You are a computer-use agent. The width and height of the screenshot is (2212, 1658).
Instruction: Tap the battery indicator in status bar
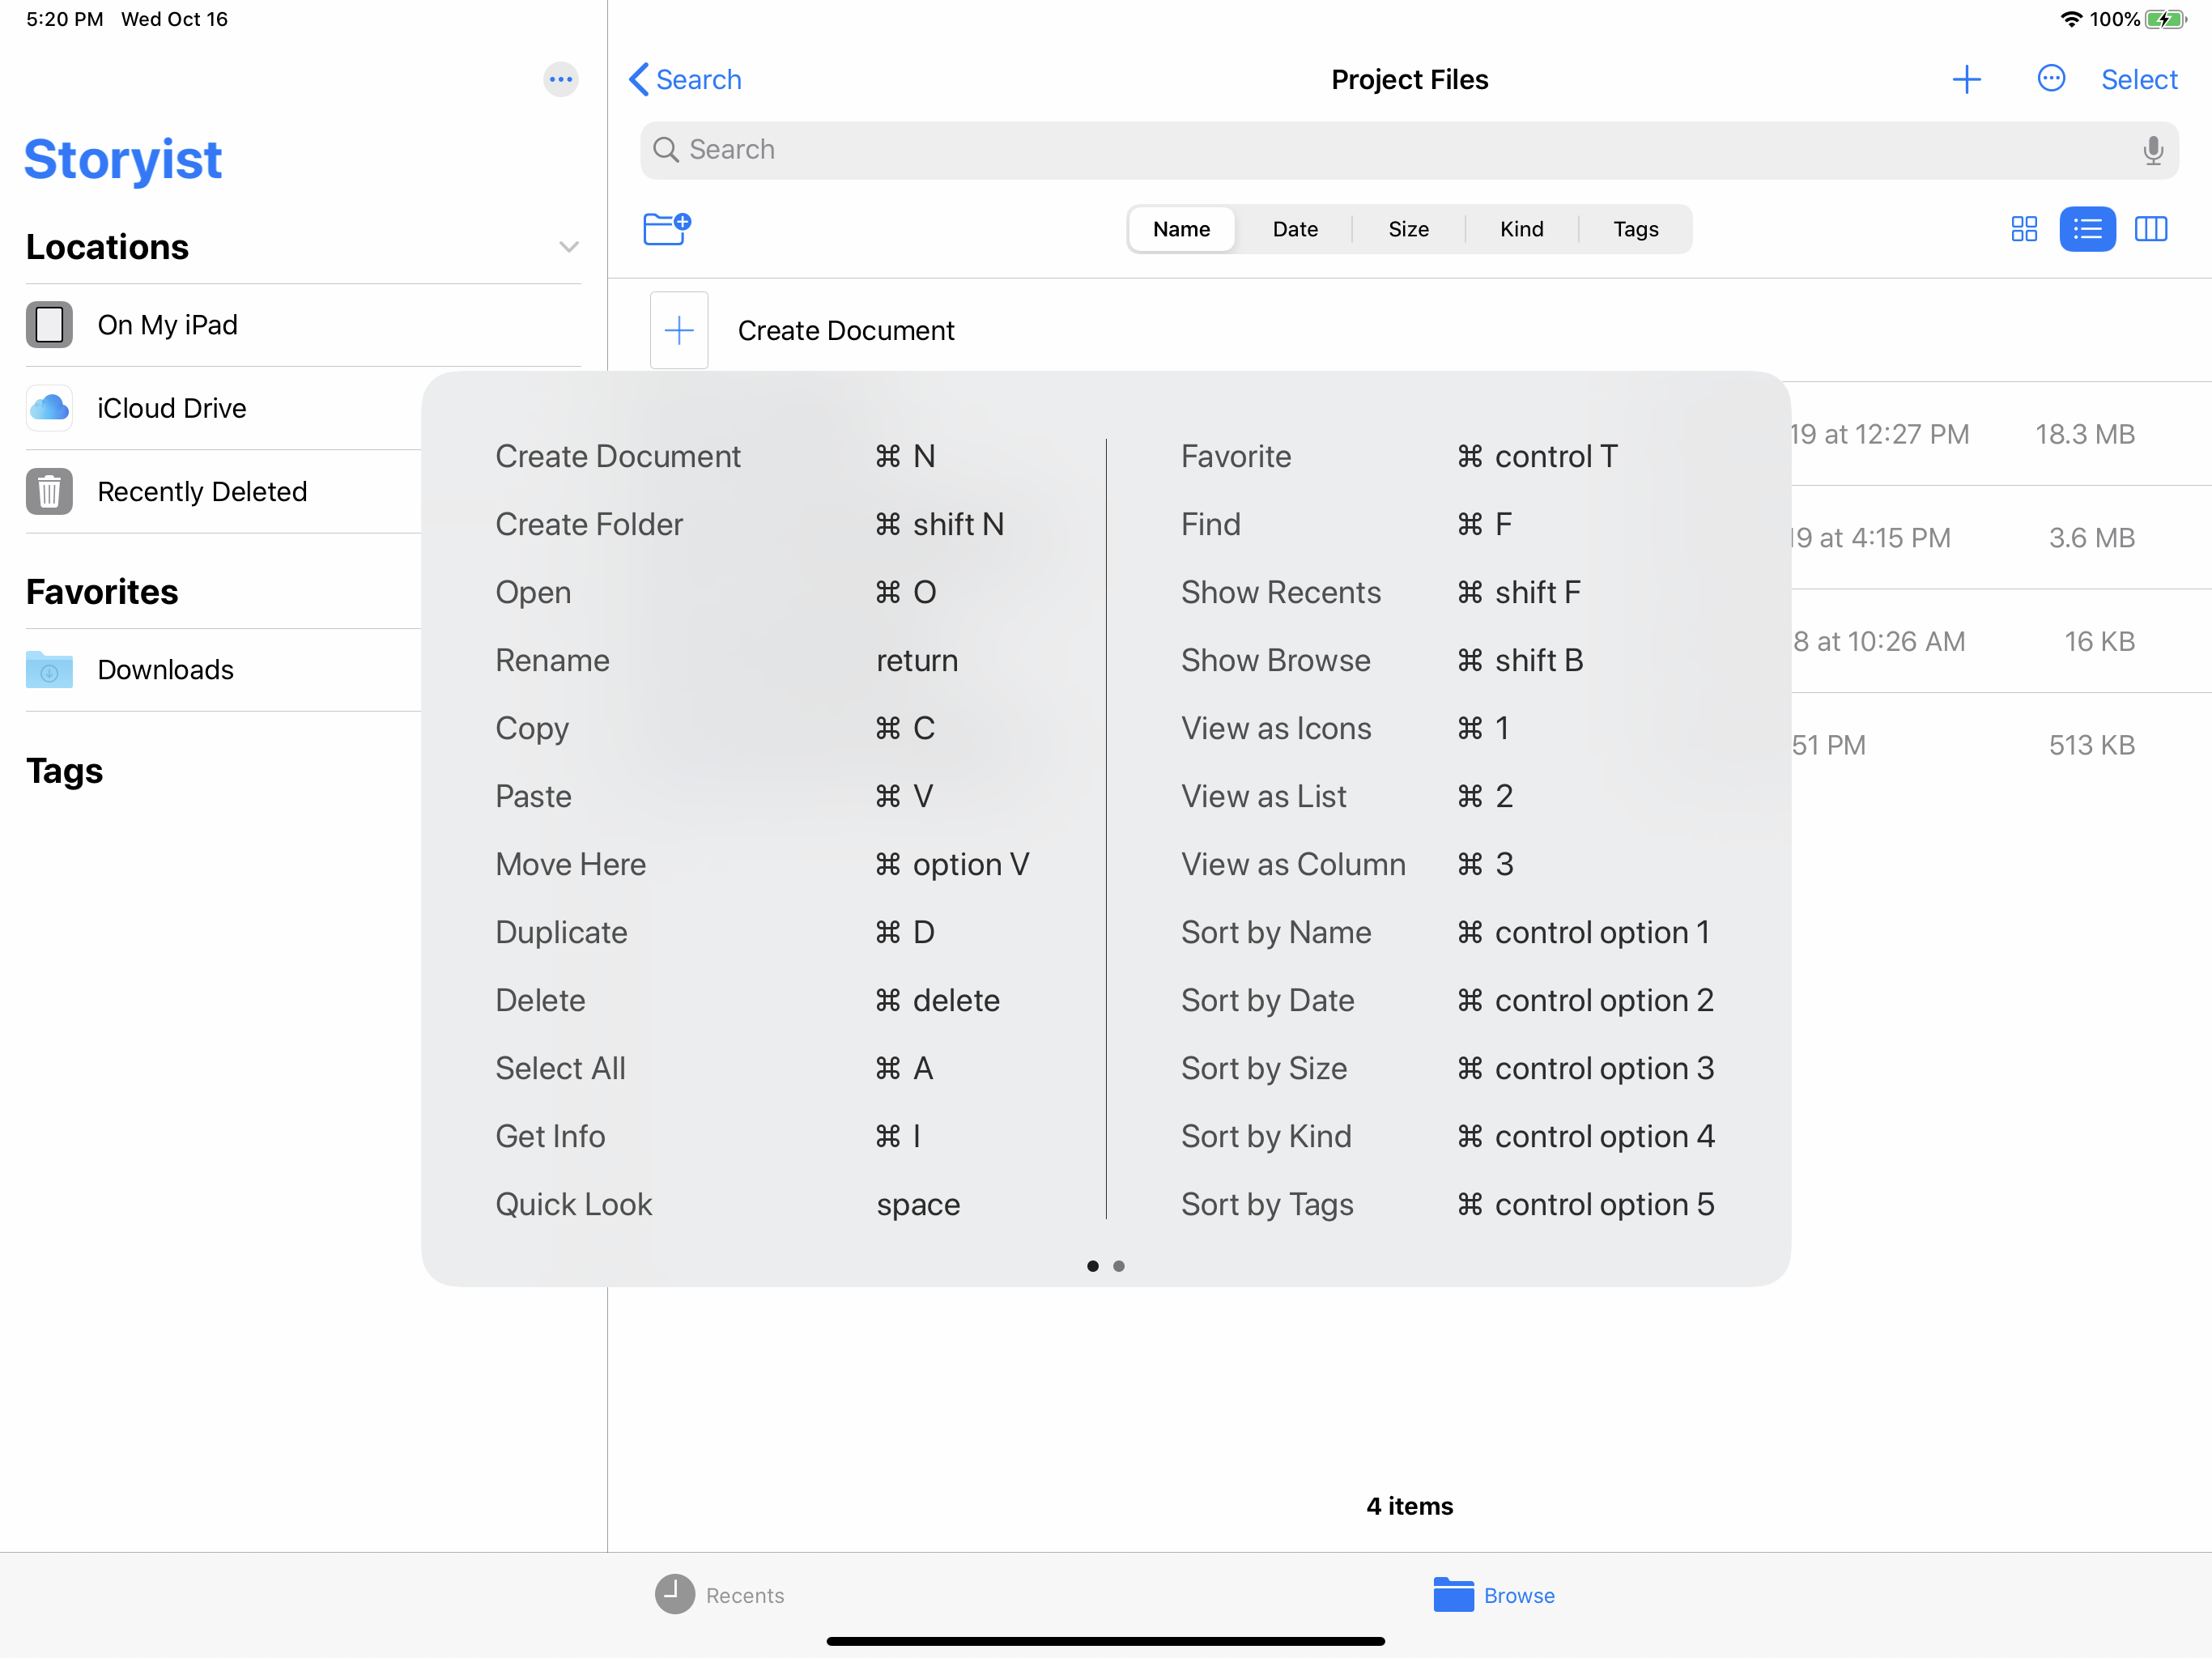(x=2166, y=19)
